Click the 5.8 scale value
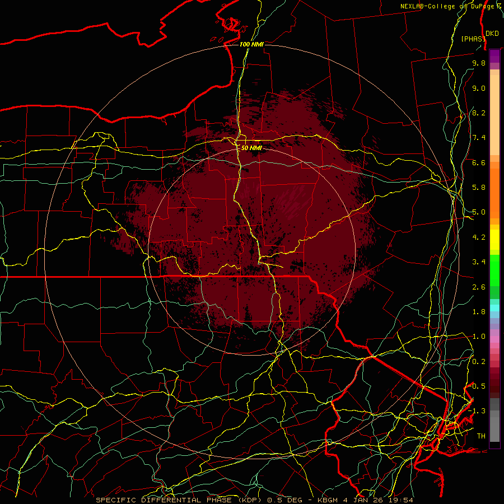 [479, 188]
